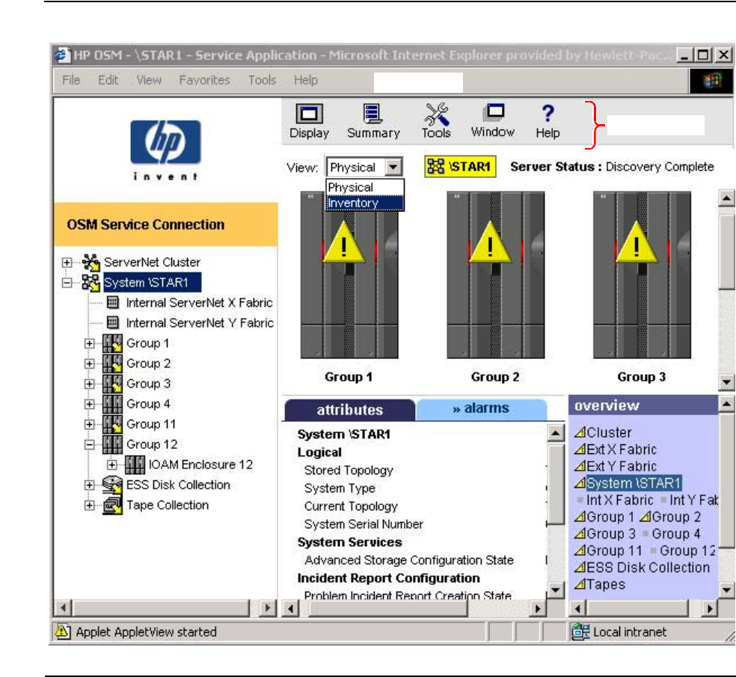736x677 pixels.
Task: Open the Summary toolbar icon
Action: pyautogui.click(x=373, y=120)
